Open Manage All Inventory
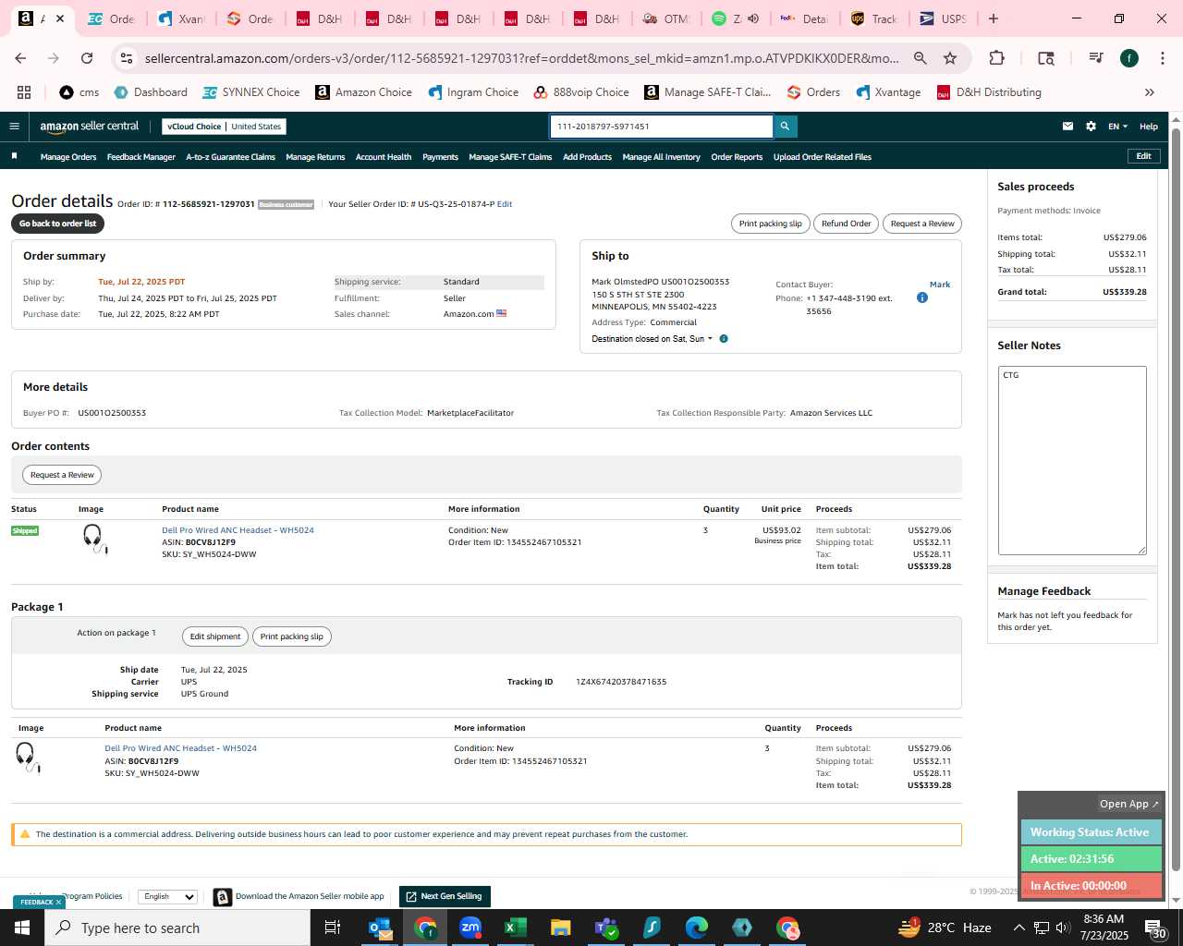The image size is (1183, 946). pyautogui.click(x=661, y=157)
